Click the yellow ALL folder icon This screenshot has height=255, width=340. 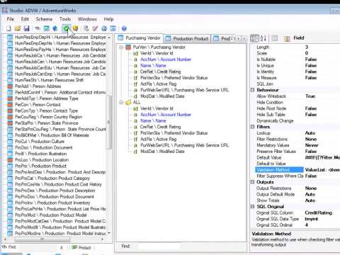click(128, 103)
